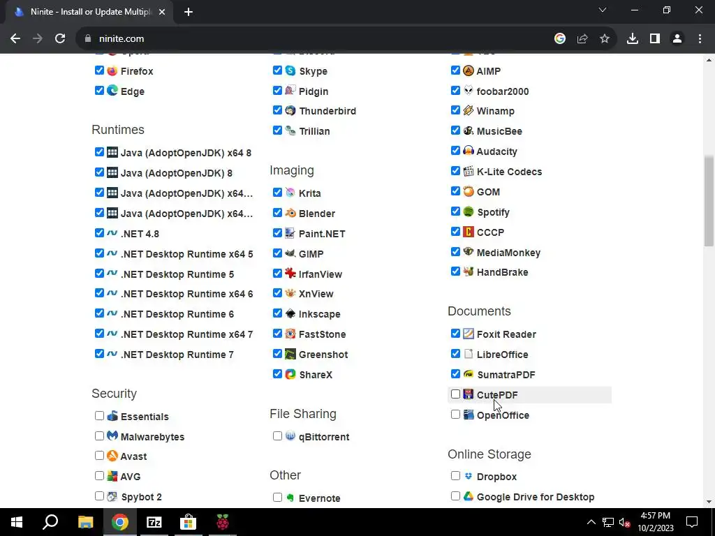Click the page vertical scrollbar thumb

709,200
